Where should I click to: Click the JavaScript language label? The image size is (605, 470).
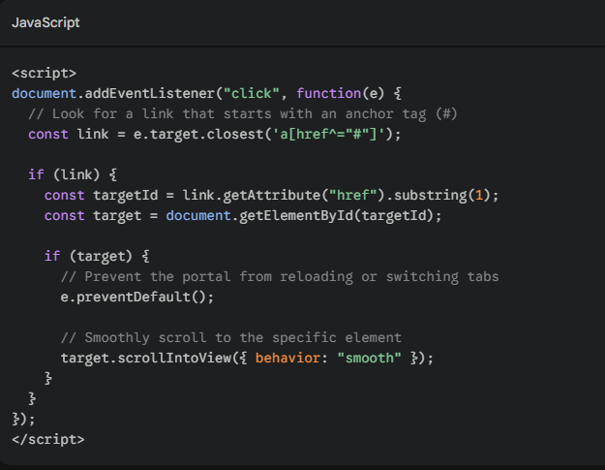coord(45,22)
